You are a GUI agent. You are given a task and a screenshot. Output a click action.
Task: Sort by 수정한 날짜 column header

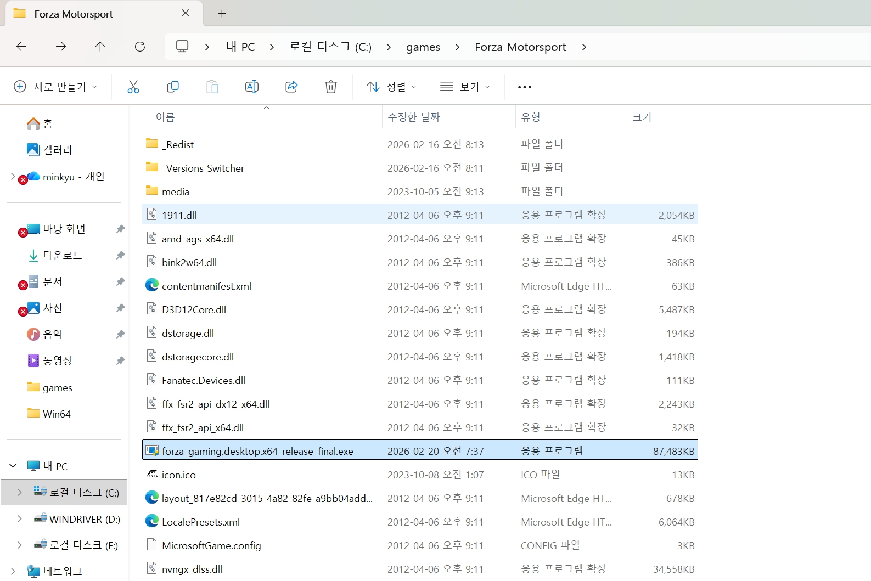pos(414,117)
